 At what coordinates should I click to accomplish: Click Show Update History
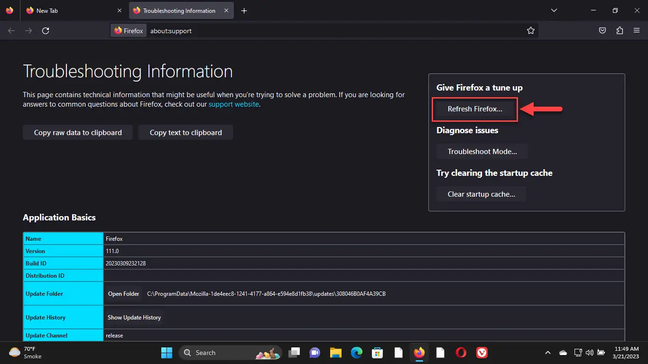[x=134, y=318]
